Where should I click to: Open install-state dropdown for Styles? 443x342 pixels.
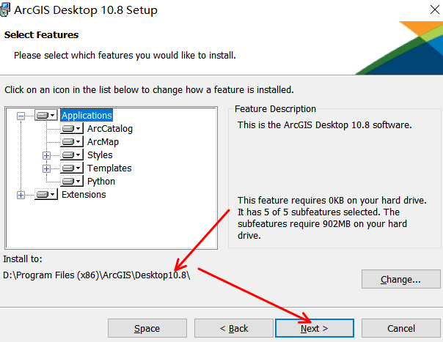coord(71,155)
